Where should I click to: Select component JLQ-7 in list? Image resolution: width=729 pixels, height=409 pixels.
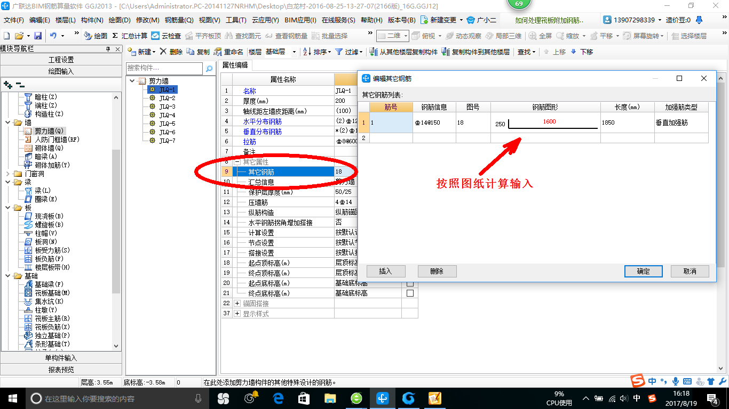point(167,141)
